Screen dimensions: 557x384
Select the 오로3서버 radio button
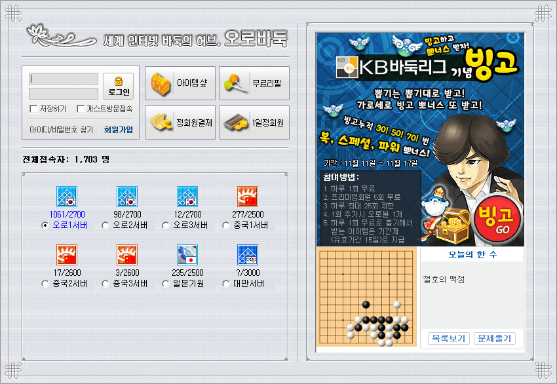point(166,225)
